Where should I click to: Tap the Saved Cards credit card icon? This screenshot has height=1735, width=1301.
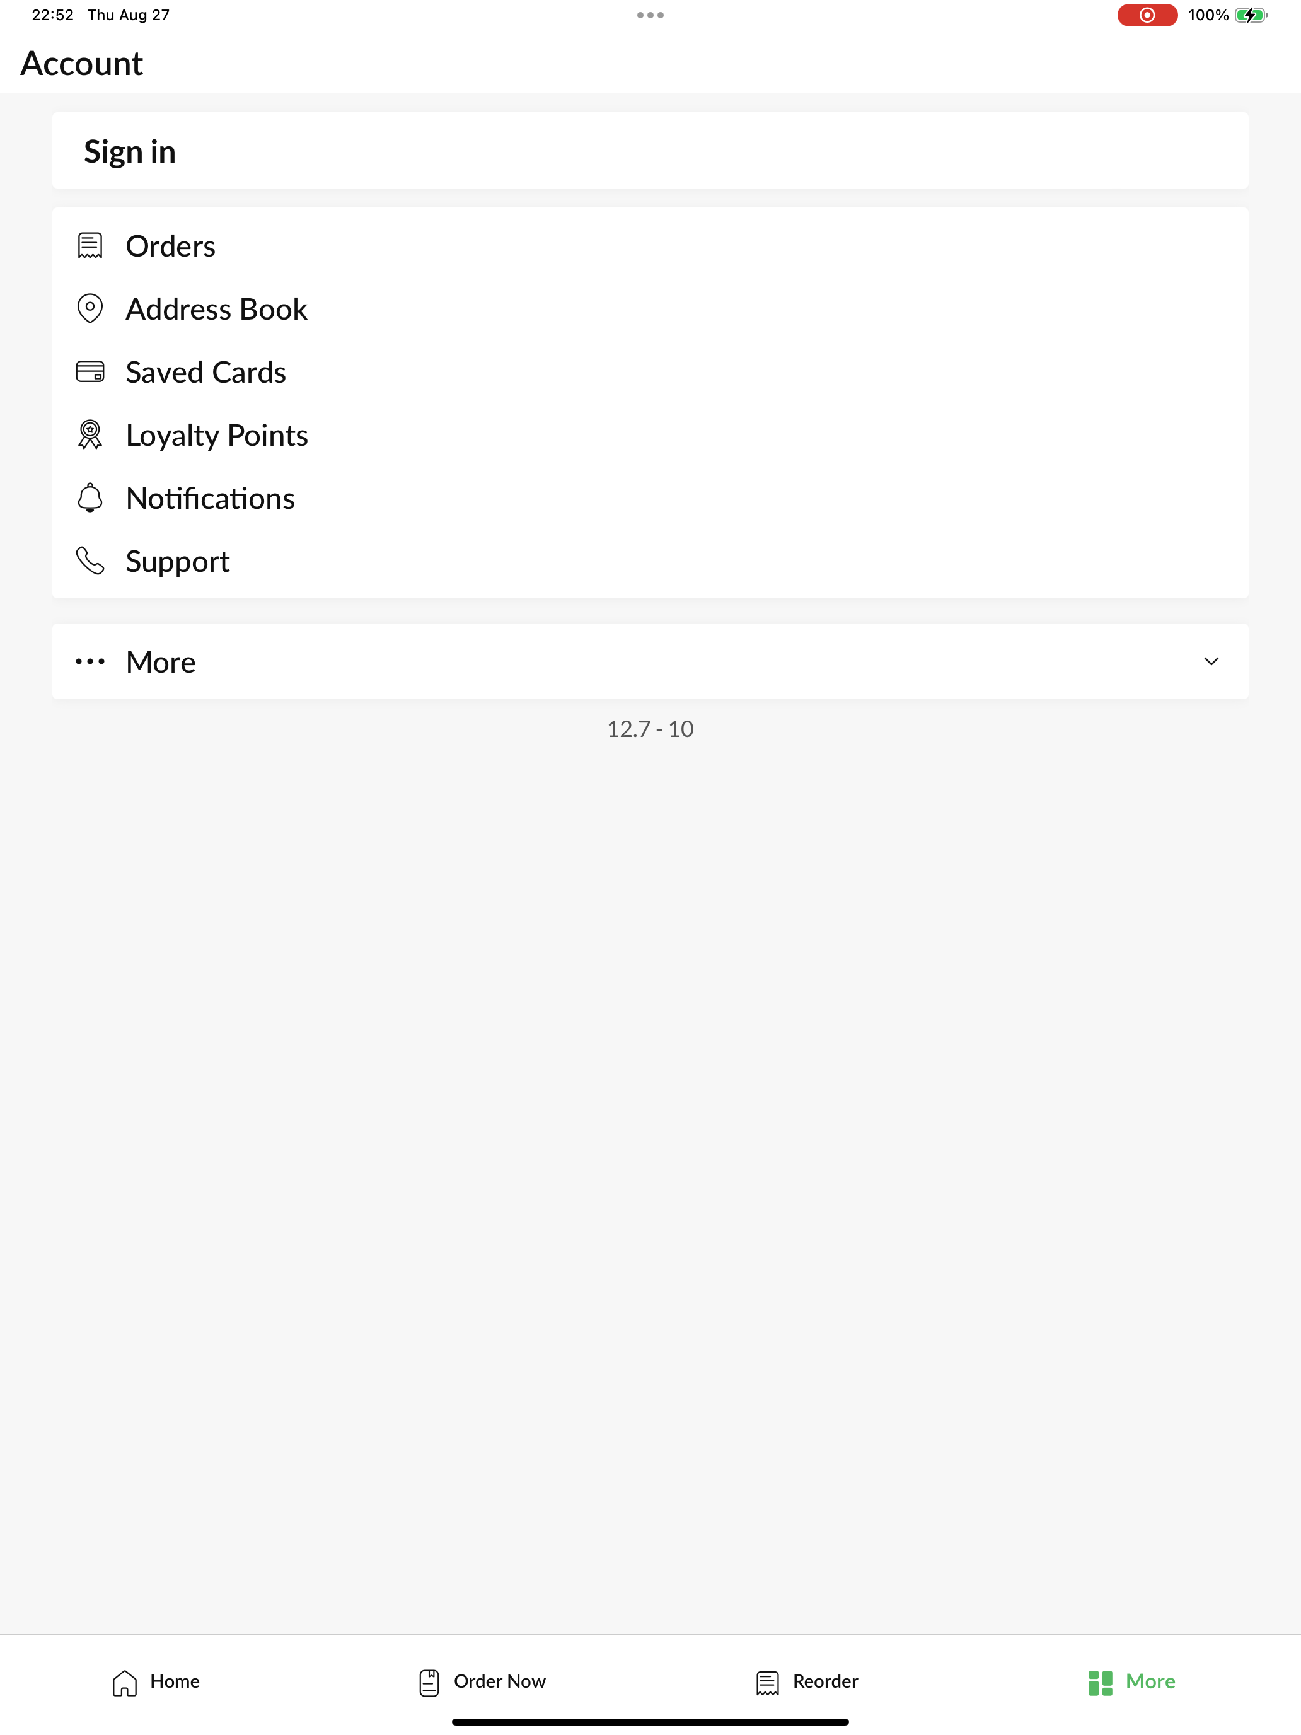pyautogui.click(x=90, y=371)
